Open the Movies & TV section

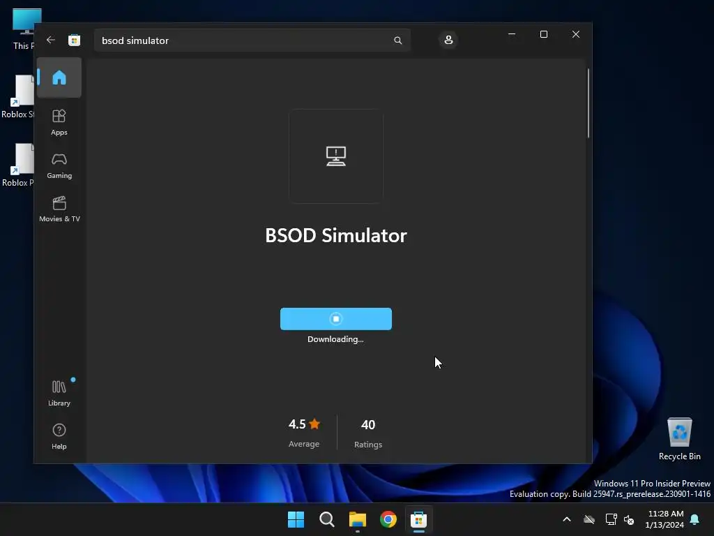pos(59,209)
